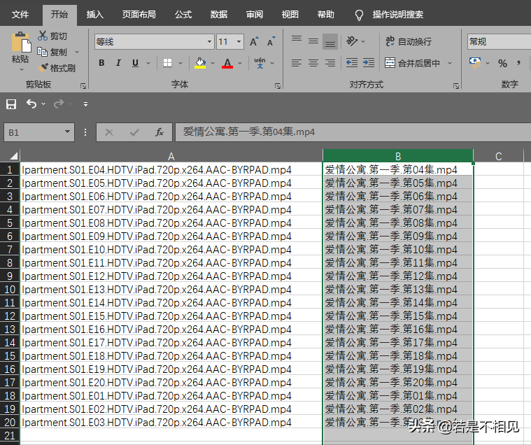Viewport: 531px width, 445px height.
Task: Confirm formula entry checkmark
Action: pos(134,132)
